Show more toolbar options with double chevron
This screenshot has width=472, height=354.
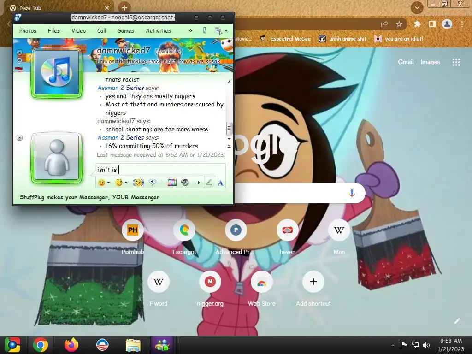[190, 30]
